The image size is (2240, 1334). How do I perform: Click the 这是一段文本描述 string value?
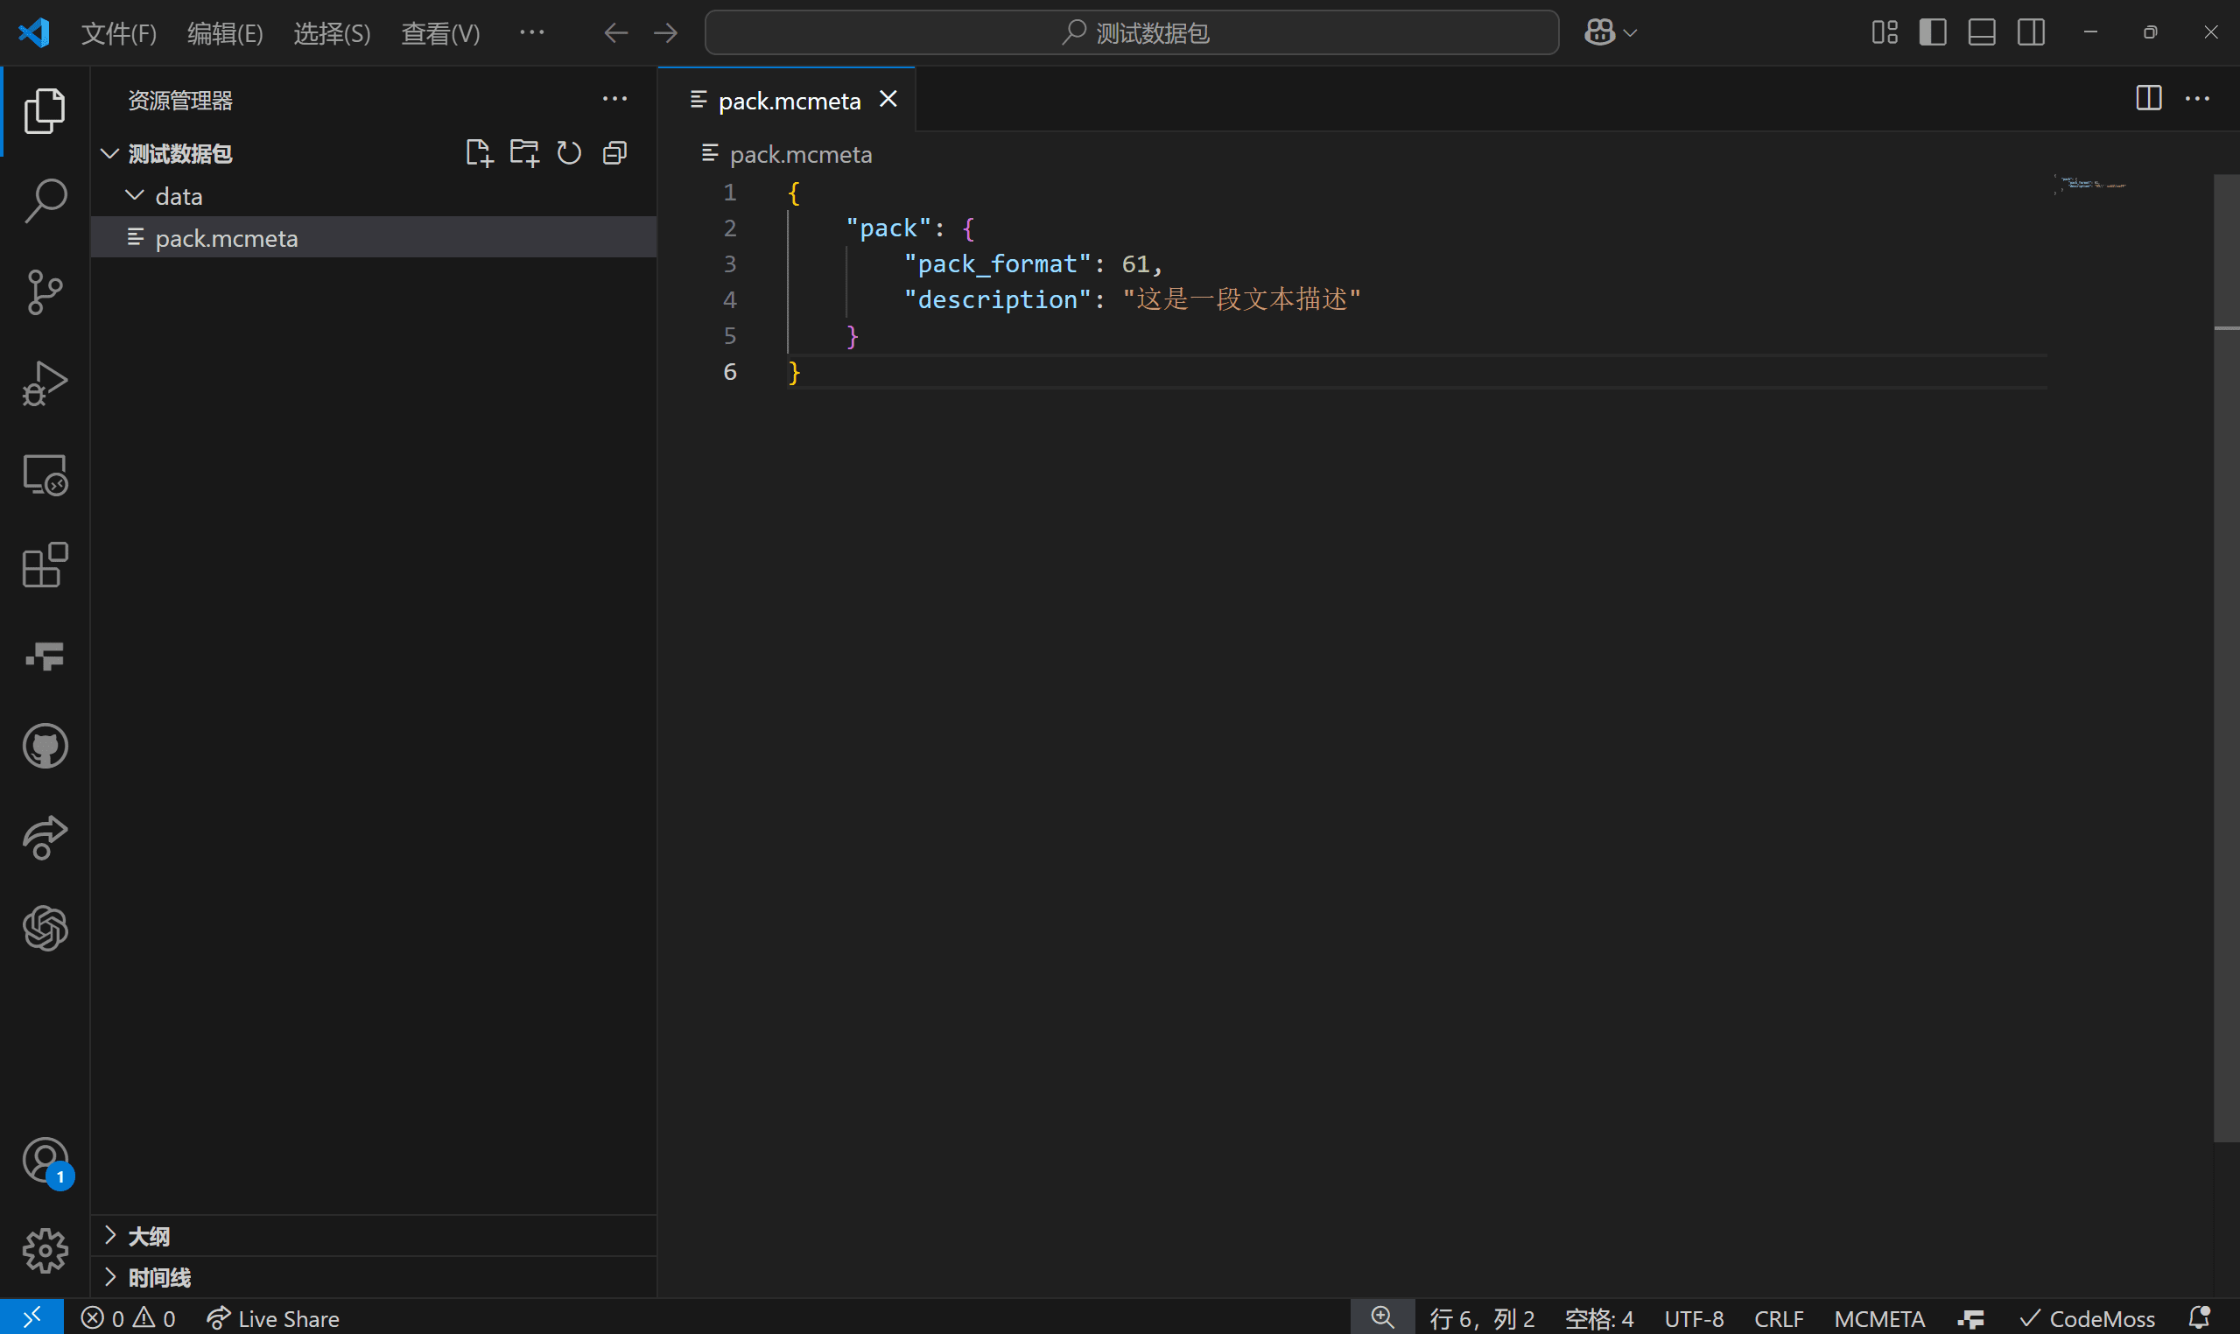(x=1241, y=299)
